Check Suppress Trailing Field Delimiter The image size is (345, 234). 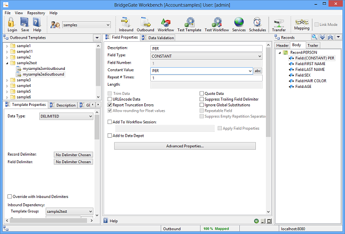[x=202, y=99]
